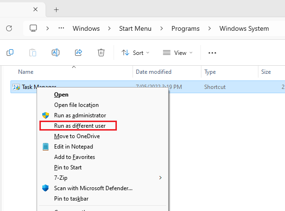Choose Edit in Notepad from context menu

[x=74, y=147]
